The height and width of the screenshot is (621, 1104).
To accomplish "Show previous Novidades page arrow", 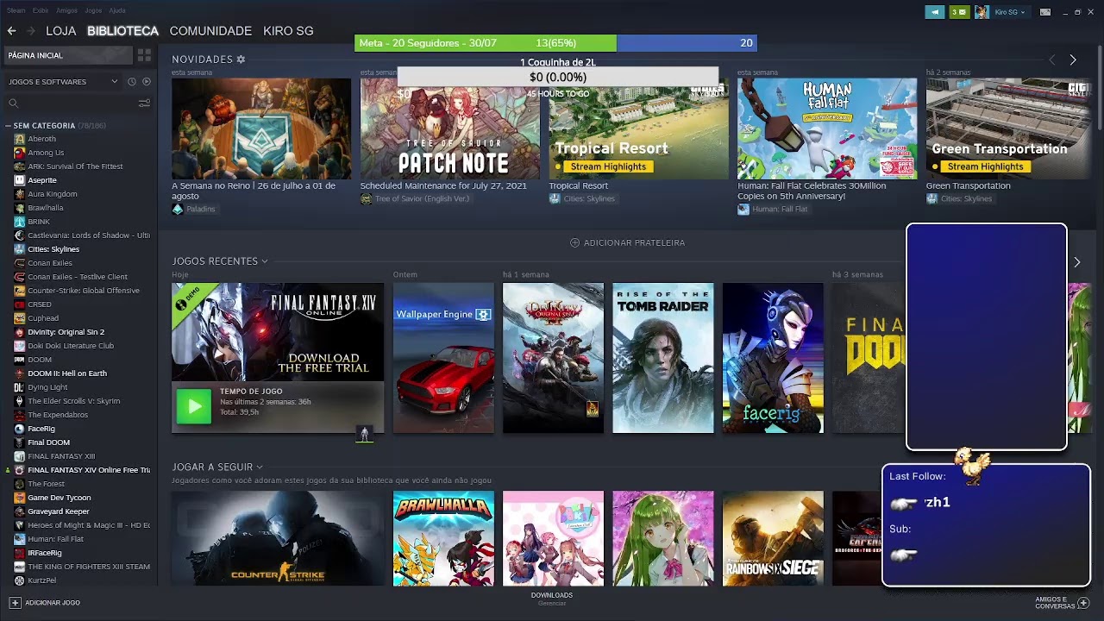I will click(1051, 60).
